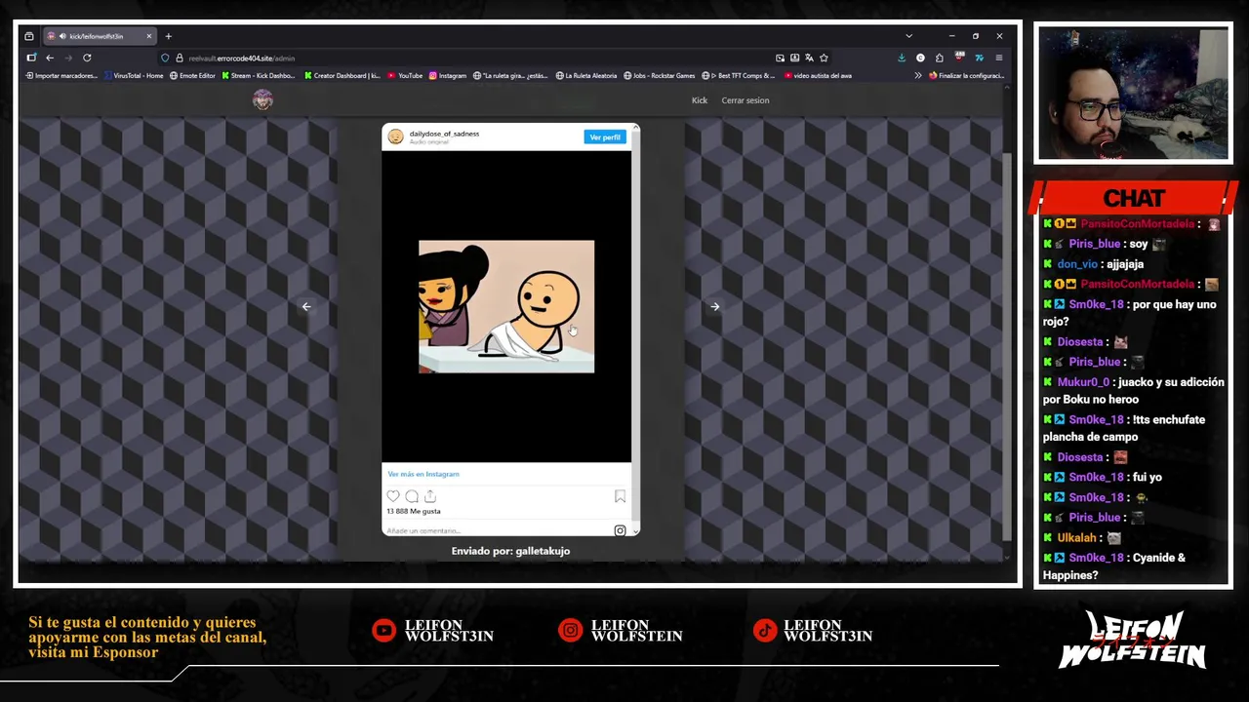
Task: Share the post with the share icon
Action: 429,496
